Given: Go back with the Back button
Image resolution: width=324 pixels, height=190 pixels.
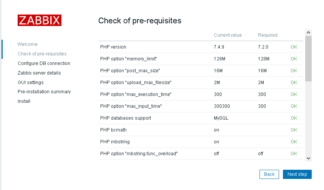Looking at the screenshot, I should (x=269, y=174).
